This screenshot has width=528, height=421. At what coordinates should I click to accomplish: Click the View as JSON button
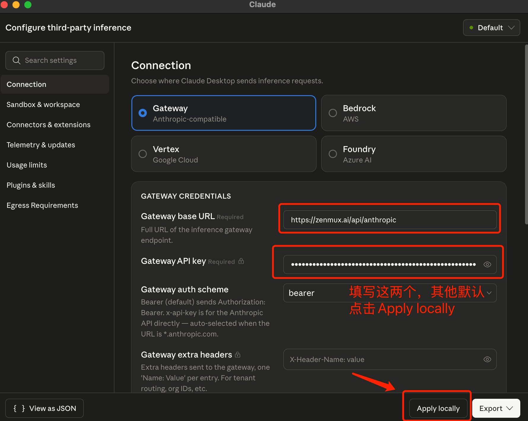[44, 408]
